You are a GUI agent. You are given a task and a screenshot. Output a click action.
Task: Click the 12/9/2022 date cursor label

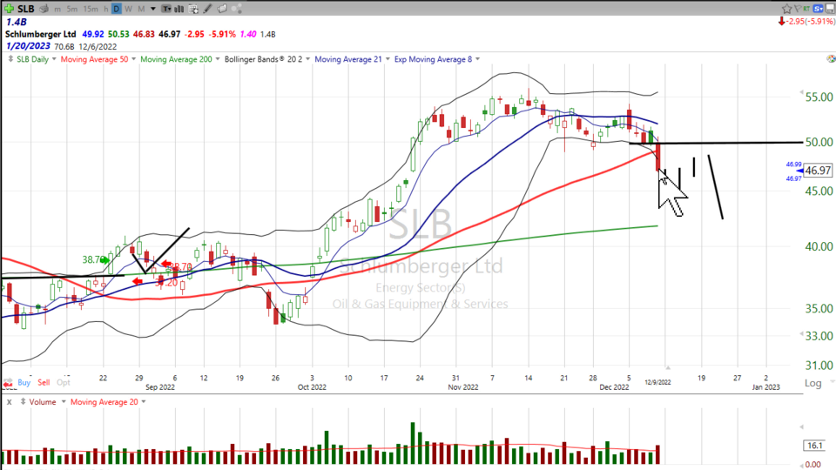pos(658,382)
